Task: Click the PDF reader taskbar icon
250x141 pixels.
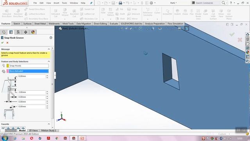Action: coord(48,138)
